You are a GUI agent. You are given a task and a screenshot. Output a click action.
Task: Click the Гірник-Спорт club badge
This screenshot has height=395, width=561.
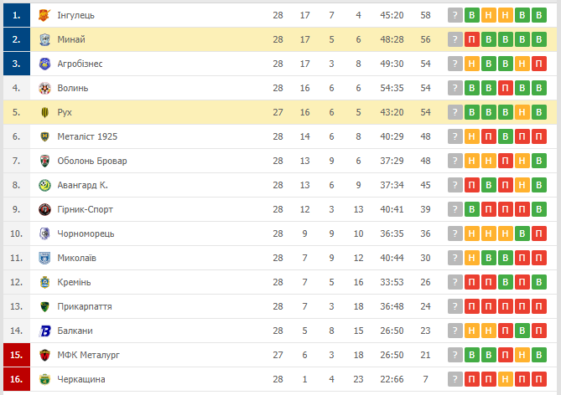tap(44, 209)
